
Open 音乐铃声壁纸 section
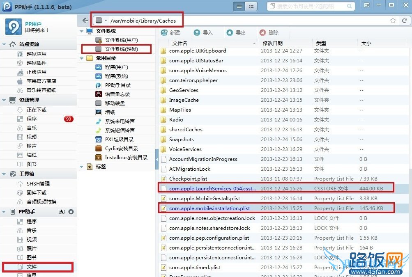(x=37, y=90)
